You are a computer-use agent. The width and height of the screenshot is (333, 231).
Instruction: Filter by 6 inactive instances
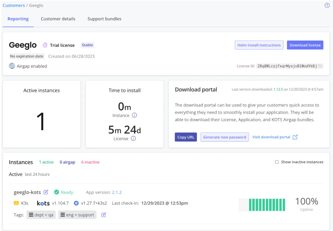tap(90, 162)
